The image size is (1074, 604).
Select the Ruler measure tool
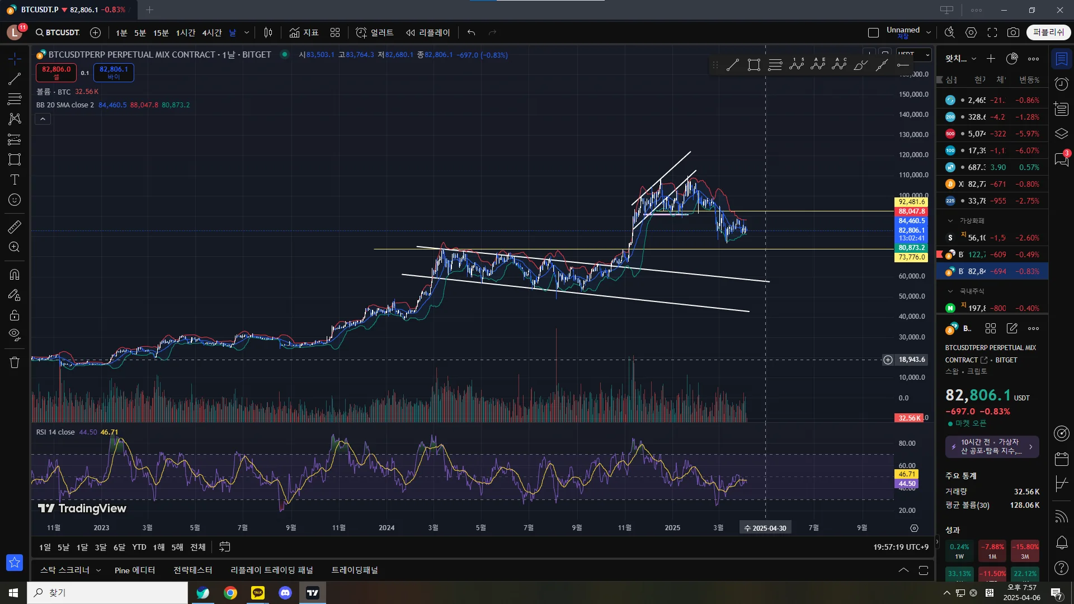[15, 226]
